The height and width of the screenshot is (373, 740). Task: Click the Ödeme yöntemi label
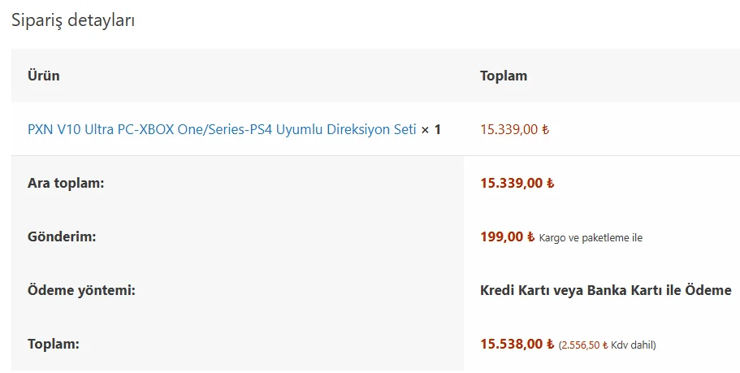(81, 290)
